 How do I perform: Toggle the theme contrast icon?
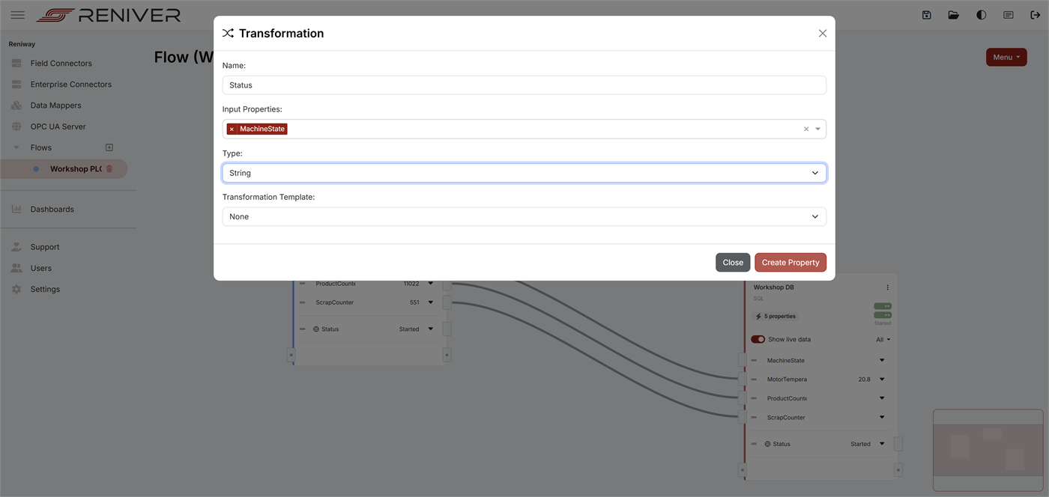tap(981, 15)
